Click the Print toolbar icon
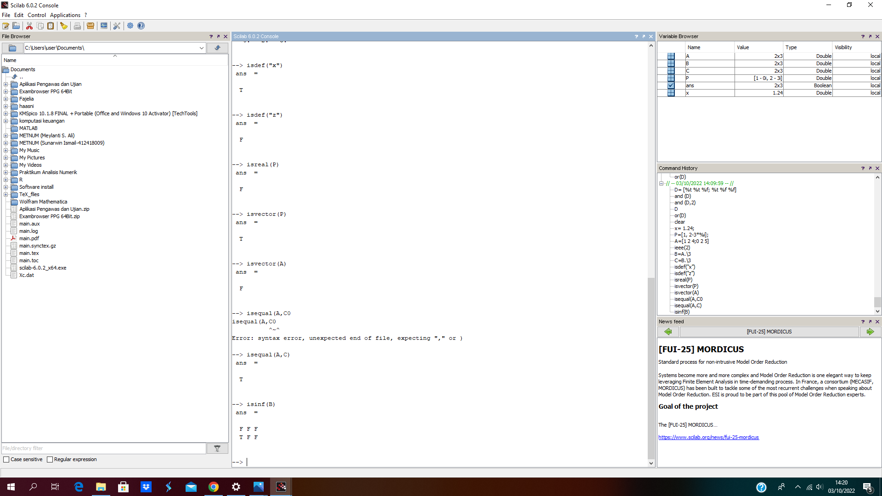 (x=77, y=26)
